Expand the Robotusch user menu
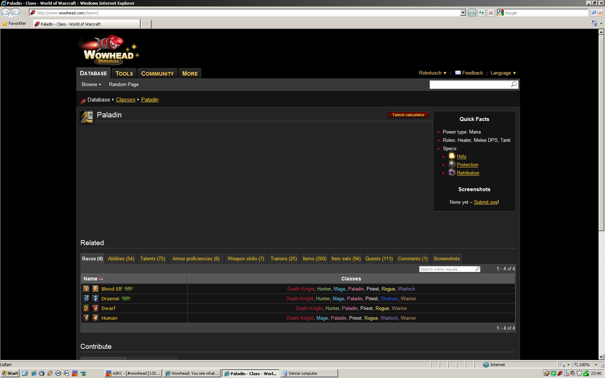This screenshot has height=378, width=605. (433, 73)
